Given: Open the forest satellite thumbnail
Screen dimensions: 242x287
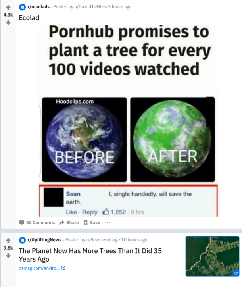Looking at the screenshot, I should coord(212,256).
